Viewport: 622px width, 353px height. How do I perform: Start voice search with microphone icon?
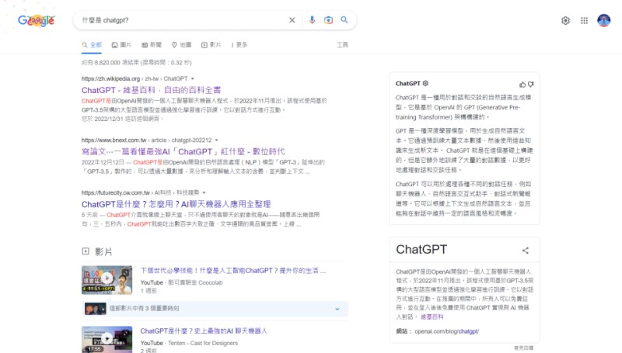(x=312, y=20)
